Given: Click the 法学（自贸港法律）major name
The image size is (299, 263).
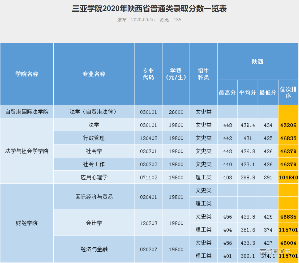Looking at the screenshot, I should tap(94, 112).
